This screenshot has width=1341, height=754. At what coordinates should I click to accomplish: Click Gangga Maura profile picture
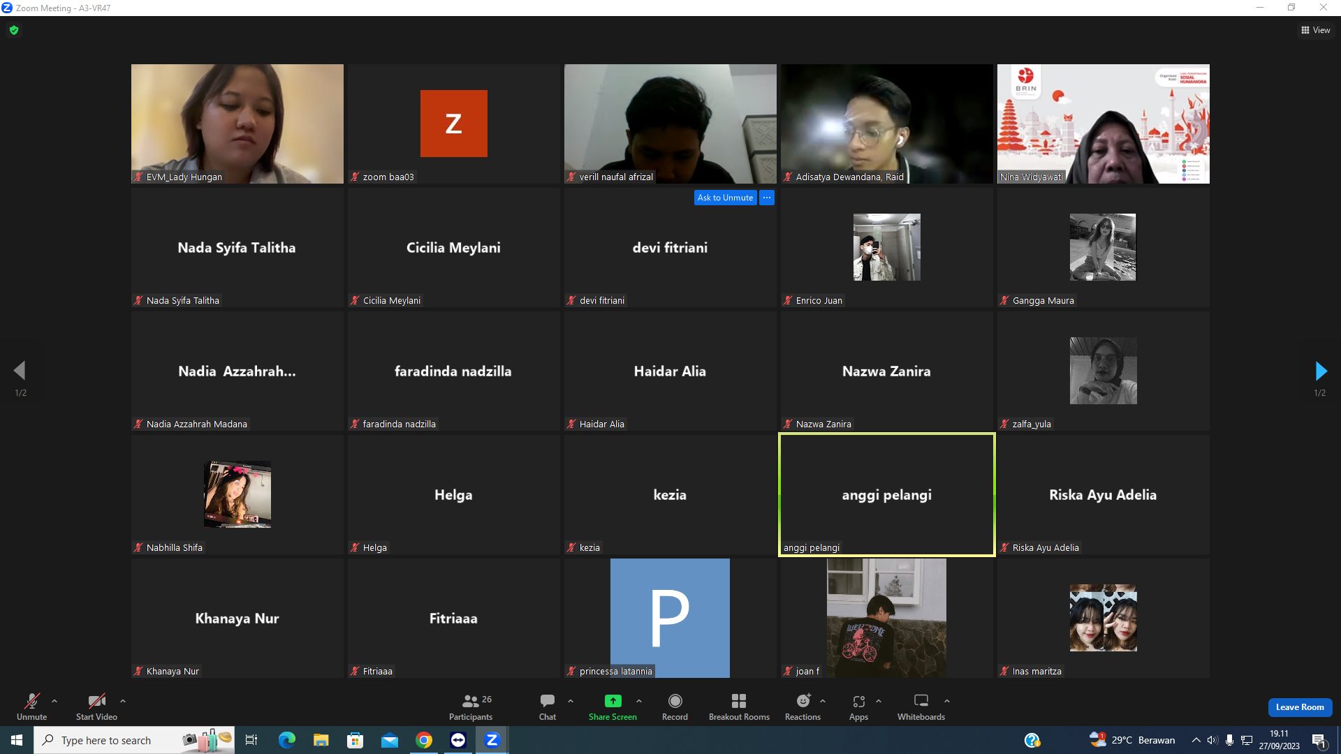point(1104,247)
